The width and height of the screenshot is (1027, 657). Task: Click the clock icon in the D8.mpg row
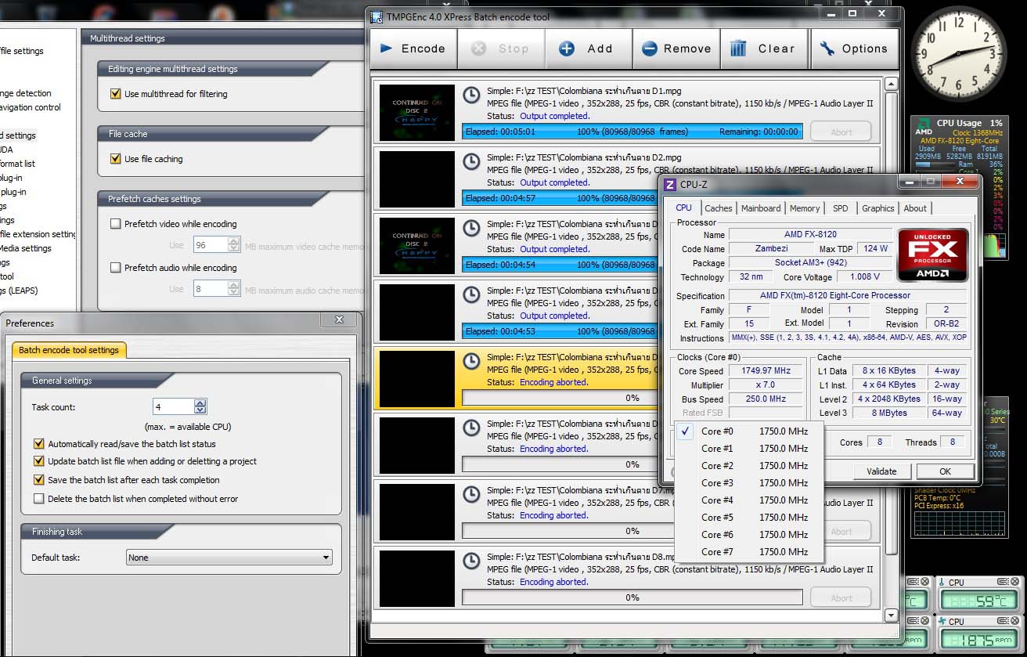[x=471, y=561]
